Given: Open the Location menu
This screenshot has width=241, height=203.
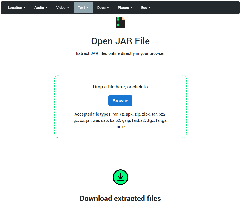Looking at the screenshot, I should (17, 8).
